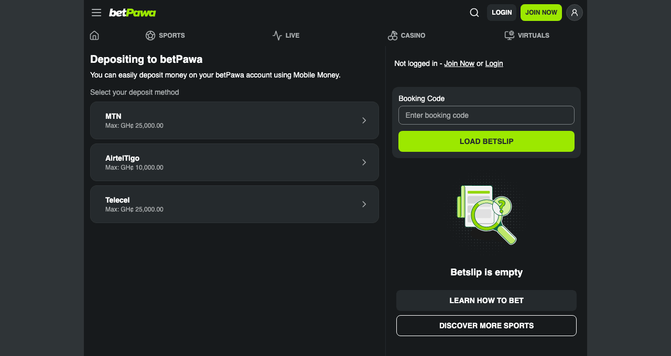
Task: Click 'Betslip is empty' text
Action: point(486,272)
